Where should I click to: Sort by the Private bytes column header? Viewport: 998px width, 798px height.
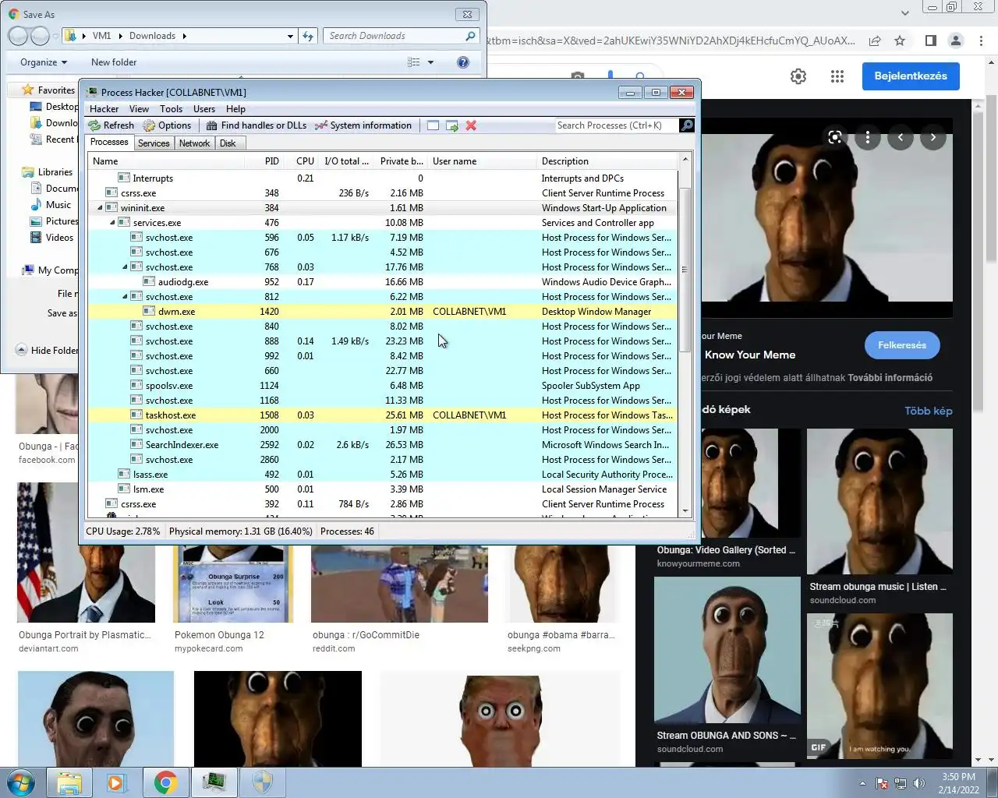tap(402, 161)
